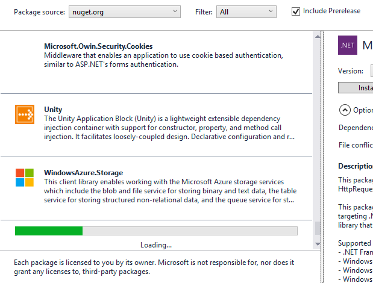Collapse the Options section chevron
373x283 pixels.
click(345, 110)
